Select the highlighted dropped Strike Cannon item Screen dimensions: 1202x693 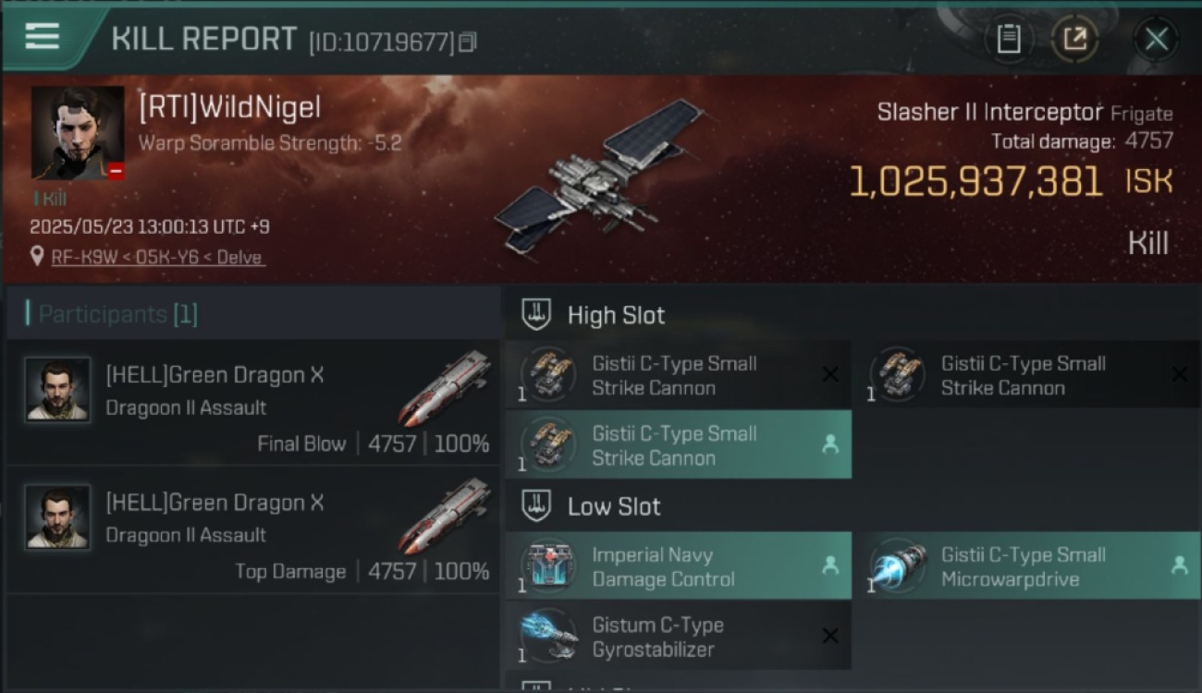679,444
